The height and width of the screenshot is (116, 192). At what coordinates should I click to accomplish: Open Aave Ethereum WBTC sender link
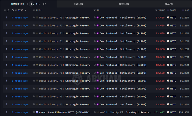(x=63, y=112)
